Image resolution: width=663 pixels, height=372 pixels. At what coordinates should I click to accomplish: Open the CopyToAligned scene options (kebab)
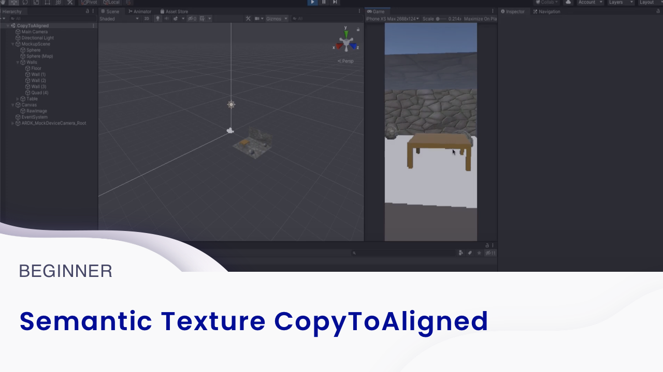coord(93,25)
